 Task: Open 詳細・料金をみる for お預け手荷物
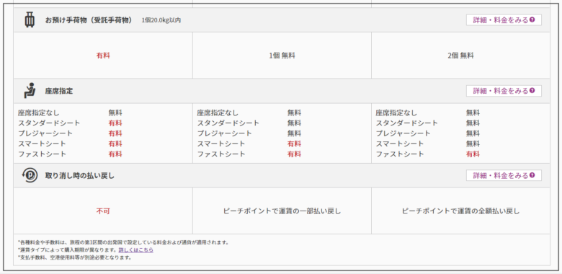click(504, 20)
